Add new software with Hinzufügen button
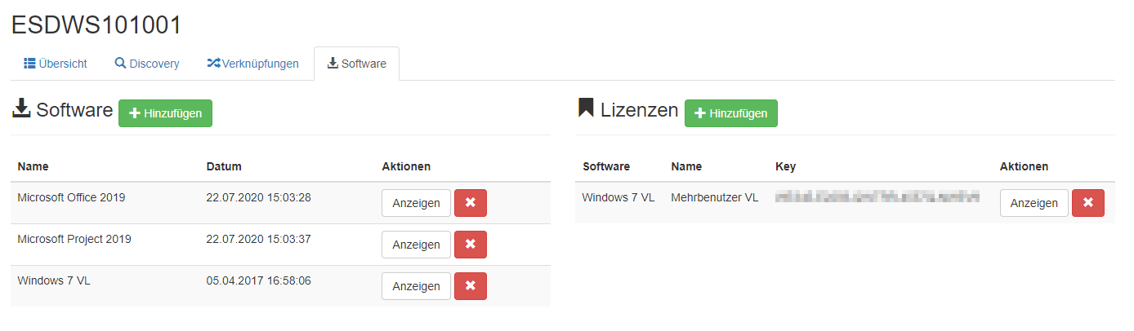 [165, 113]
